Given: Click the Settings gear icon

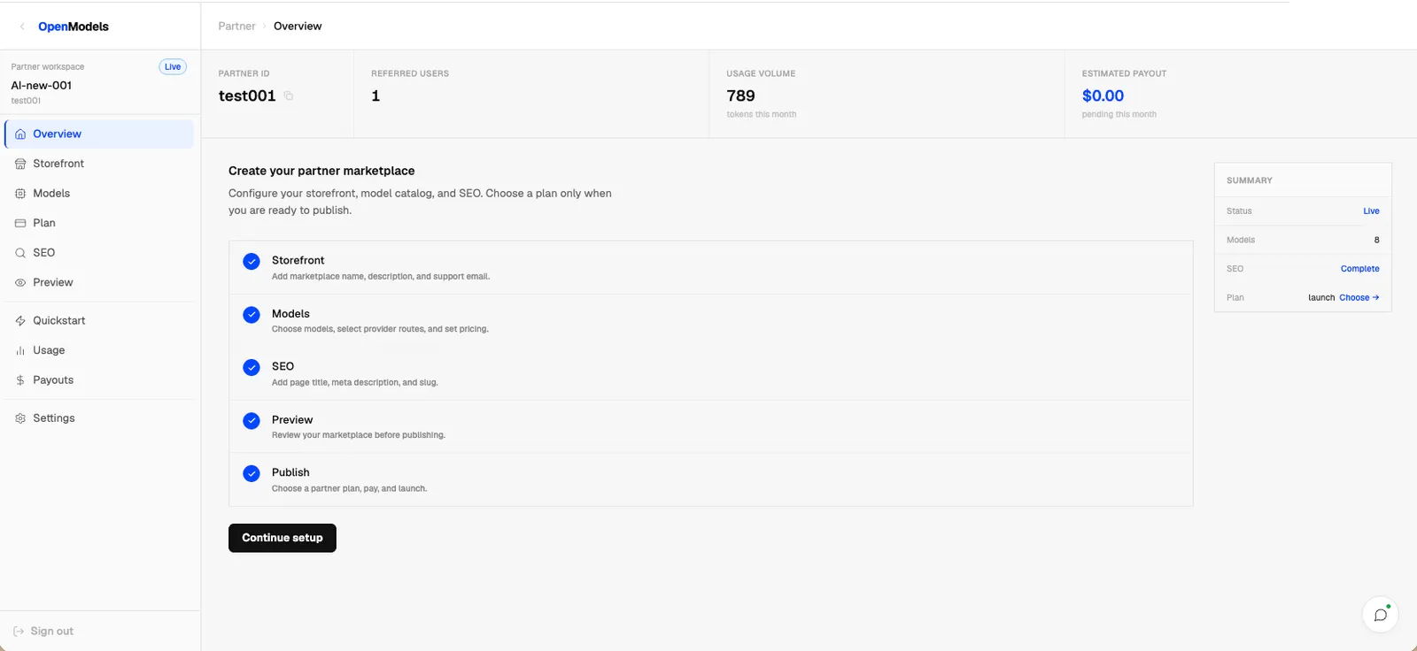Looking at the screenshot, I should coord(20,418).
